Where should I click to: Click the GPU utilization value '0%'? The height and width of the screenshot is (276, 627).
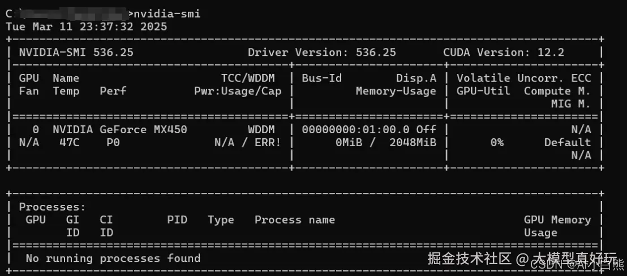coord(497,142)
